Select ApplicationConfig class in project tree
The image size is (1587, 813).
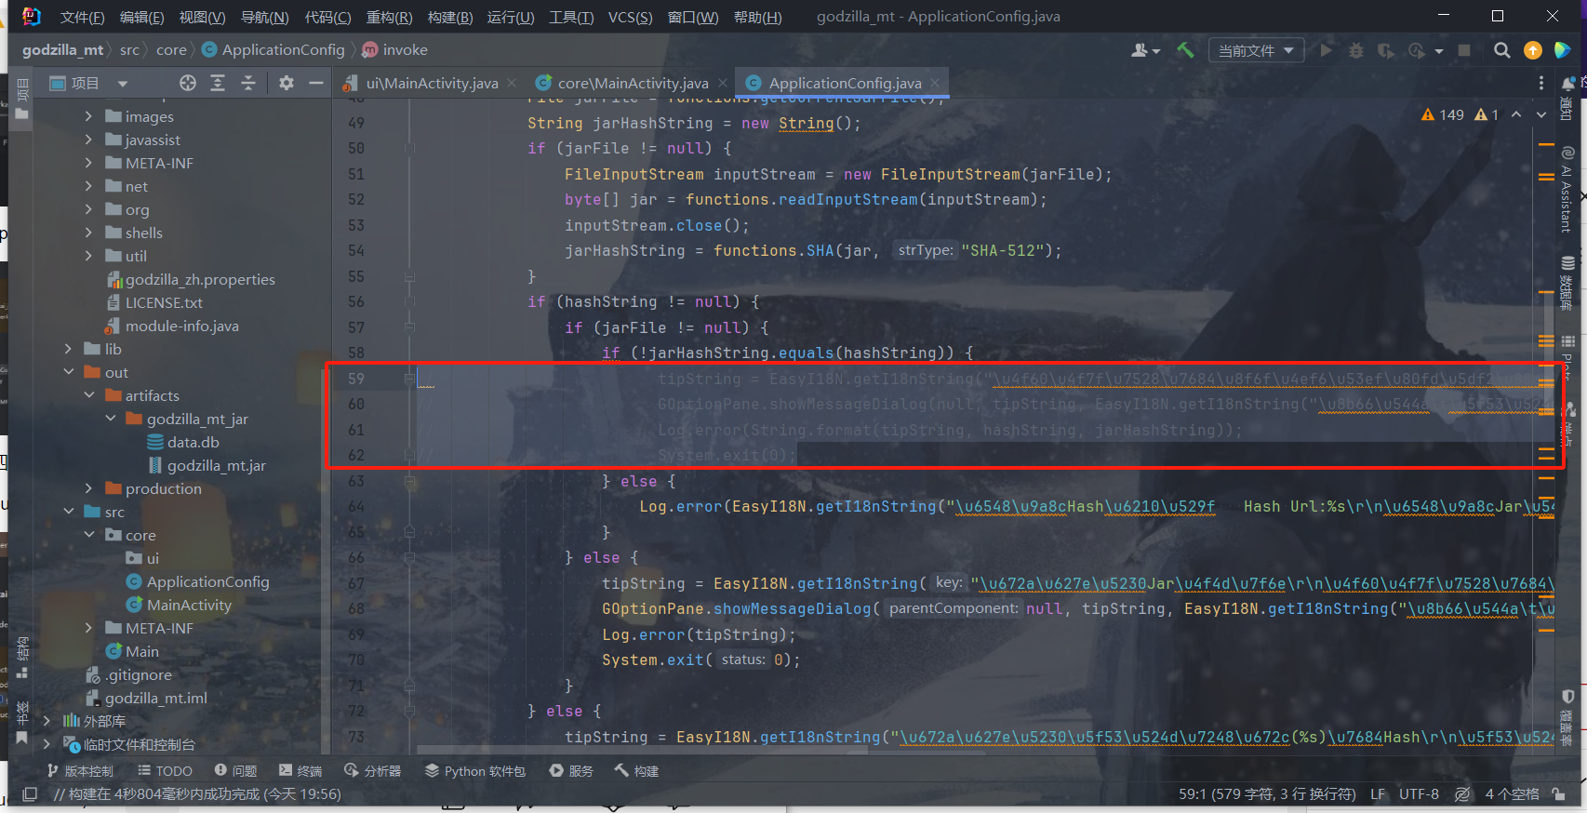pos(207,581)
